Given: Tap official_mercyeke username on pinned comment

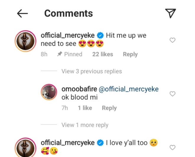Looking at the screenshot, I should [68, 35].
